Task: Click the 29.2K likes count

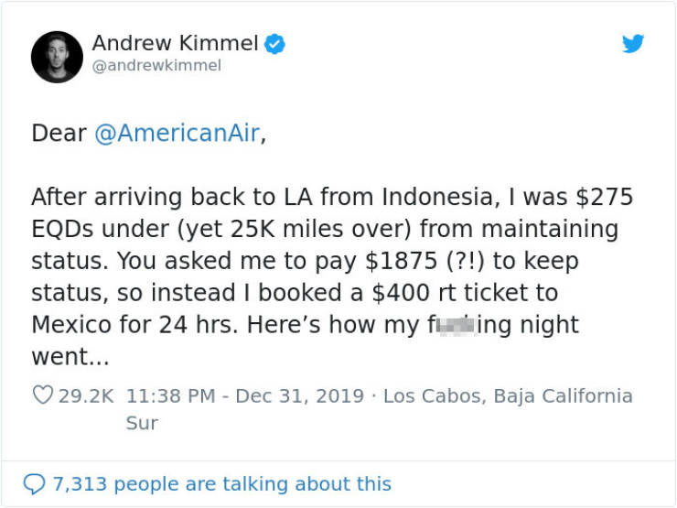Action: point(85,395)
